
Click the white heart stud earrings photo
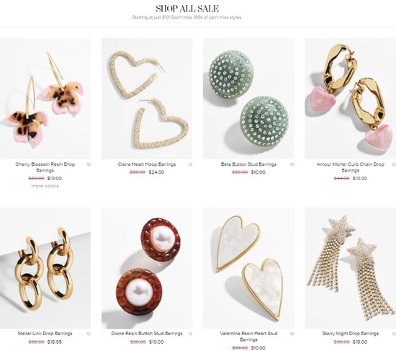pos(249,268)
